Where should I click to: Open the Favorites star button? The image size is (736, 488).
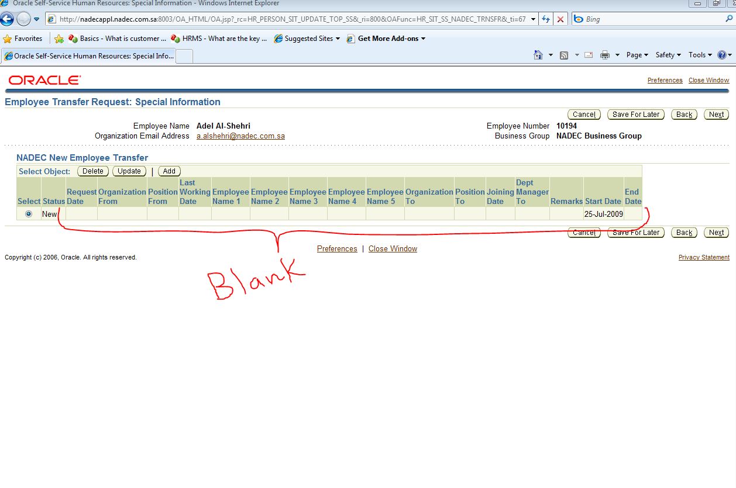[x=23, y=39]
